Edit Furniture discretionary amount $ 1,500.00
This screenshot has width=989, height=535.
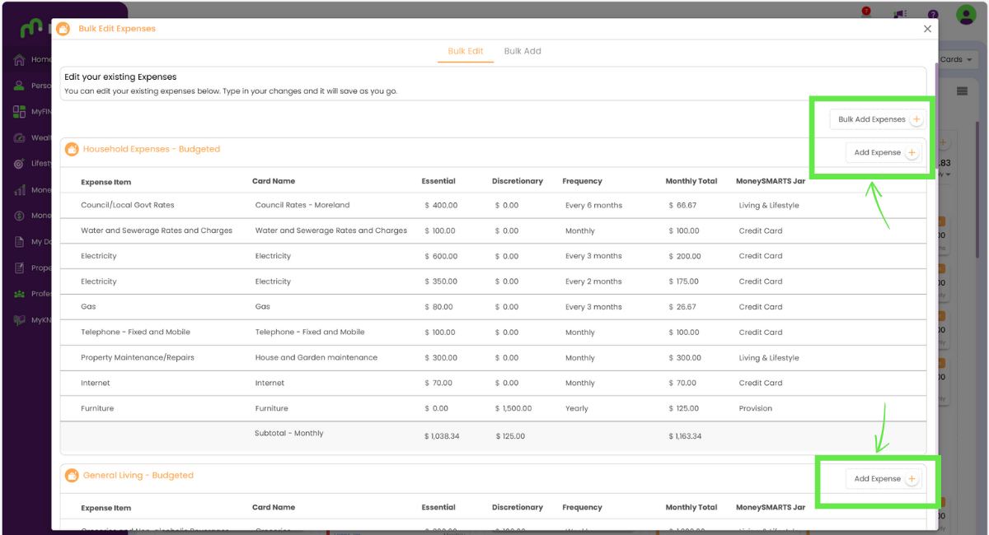click(x=513, y=408)
